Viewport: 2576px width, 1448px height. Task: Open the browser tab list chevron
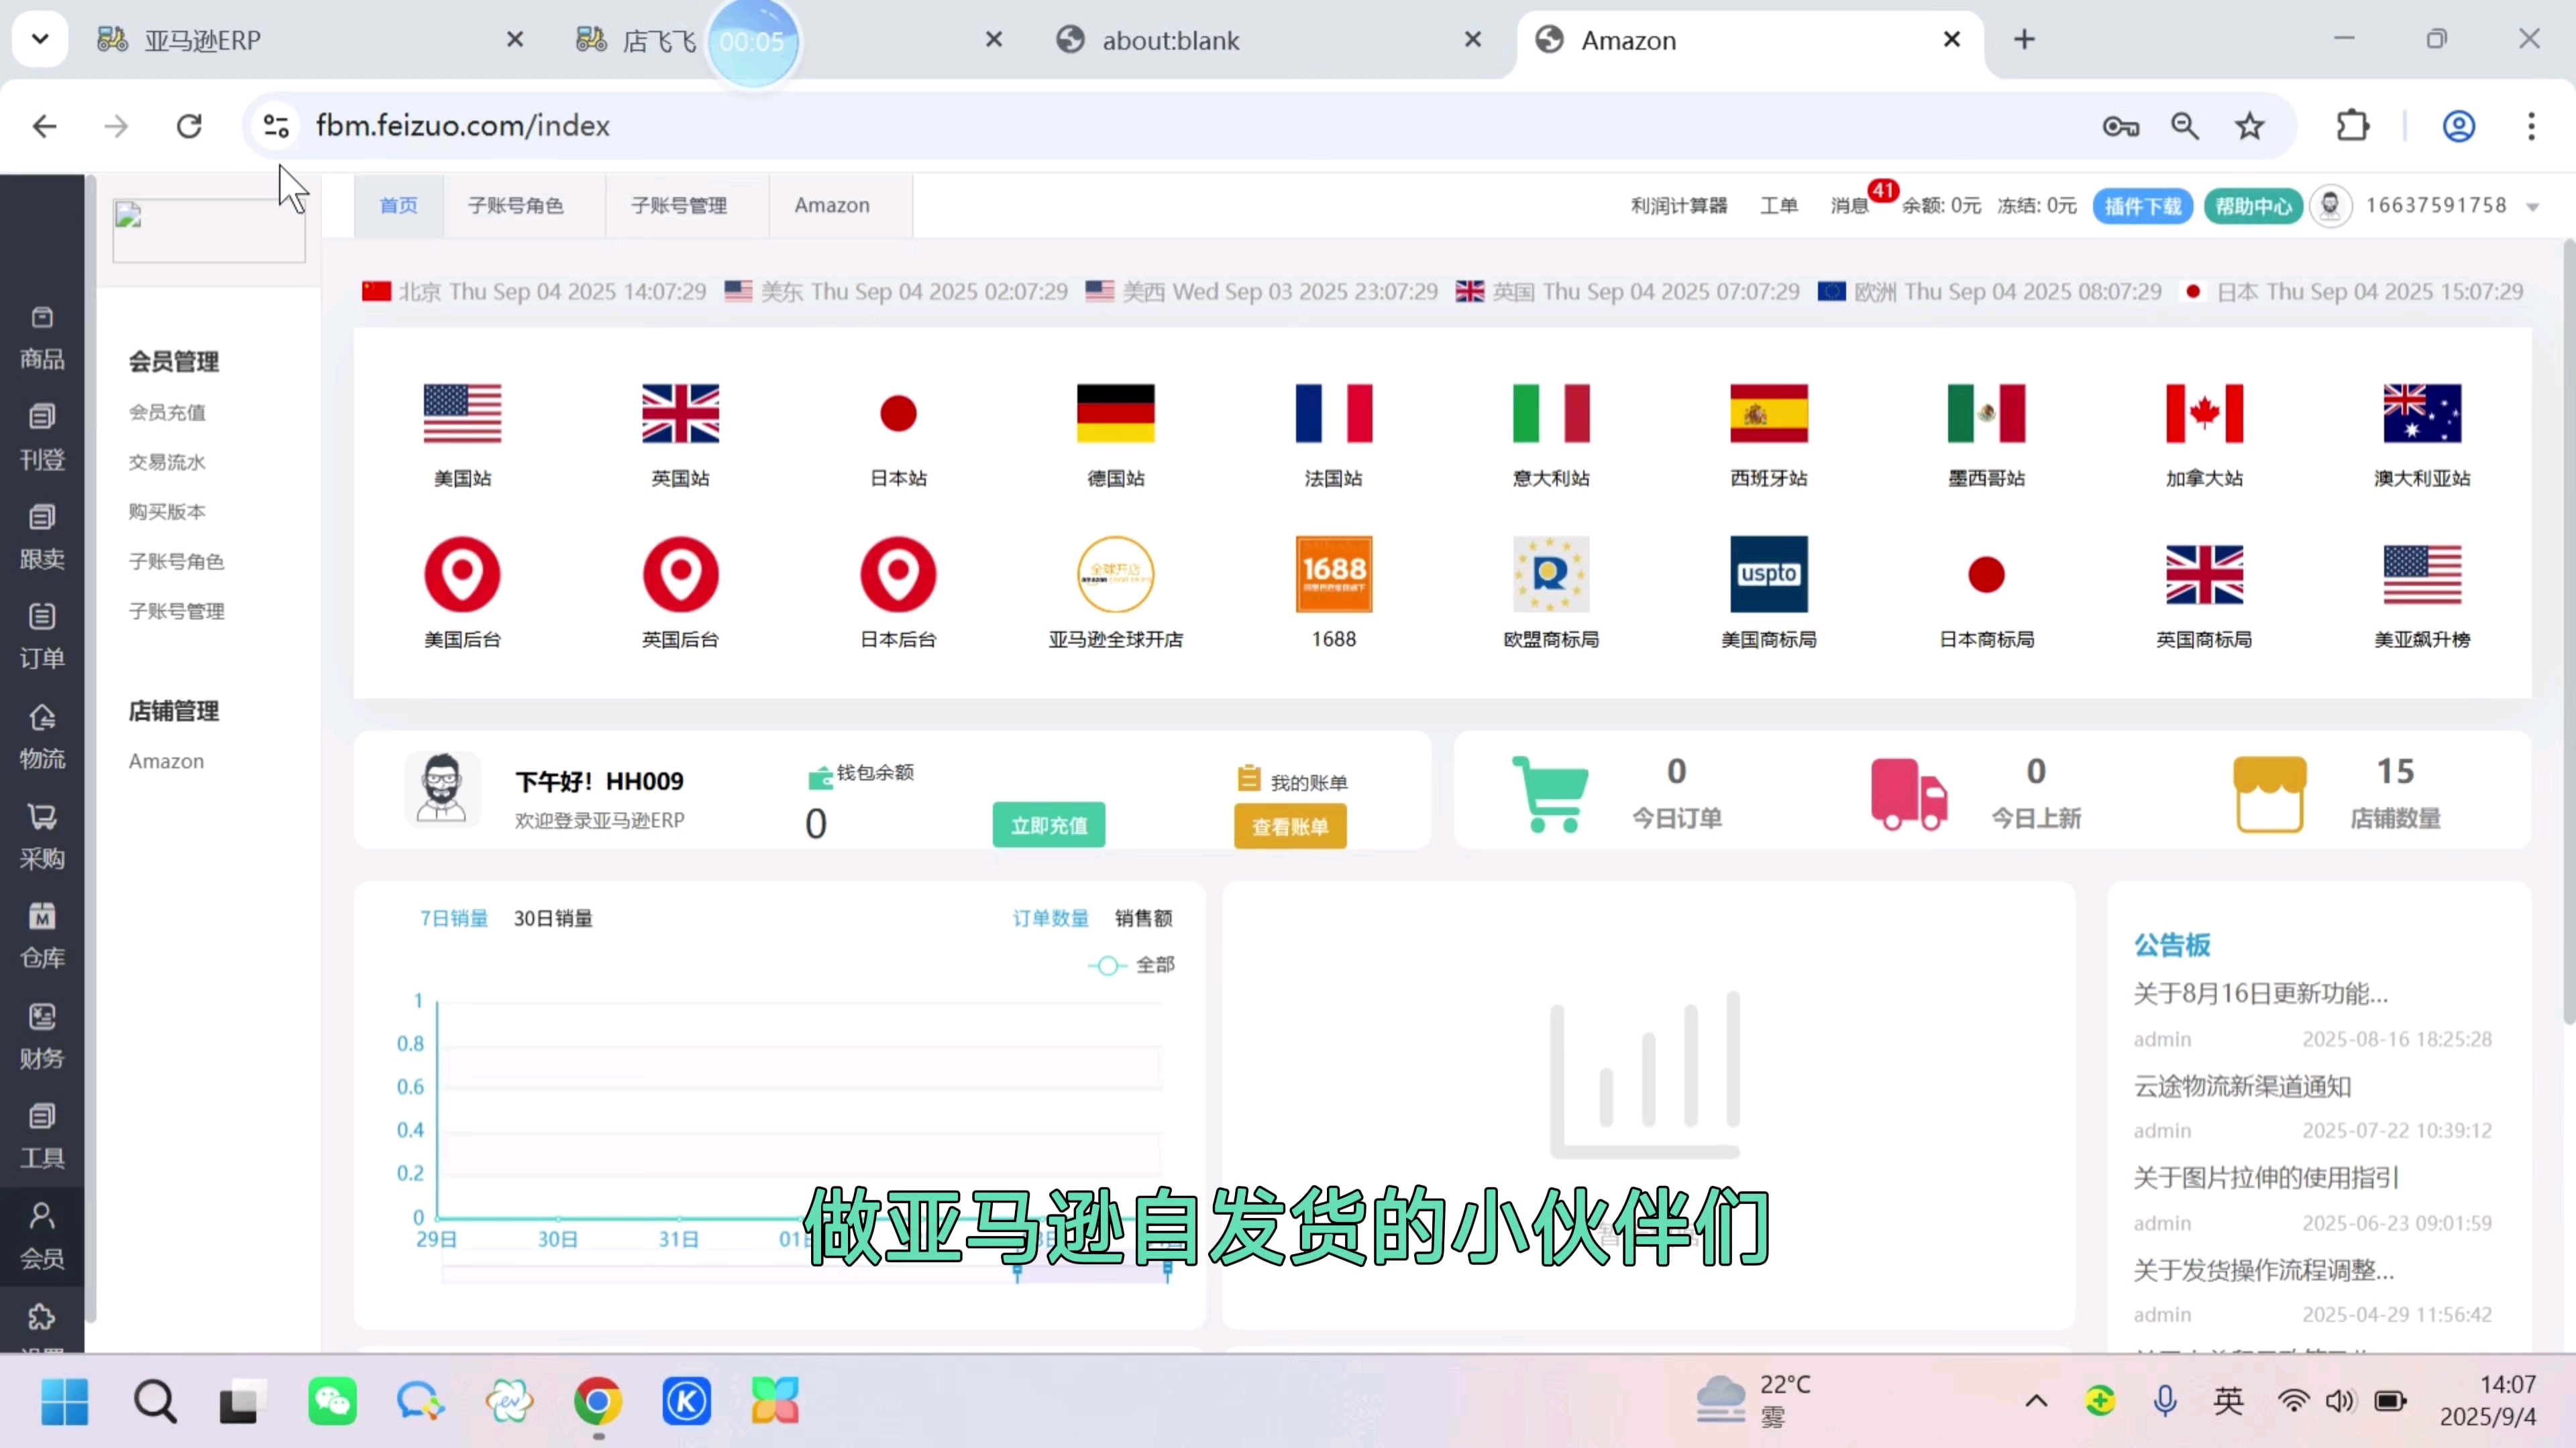click(x=40, y=40)
